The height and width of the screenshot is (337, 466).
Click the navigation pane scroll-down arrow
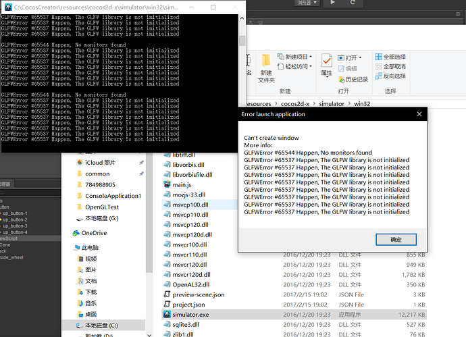pos(149,335)
